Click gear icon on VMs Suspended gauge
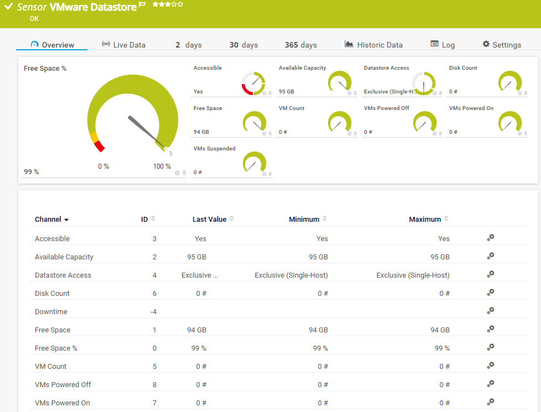This screenshot has width=541, height=412. 264,174
